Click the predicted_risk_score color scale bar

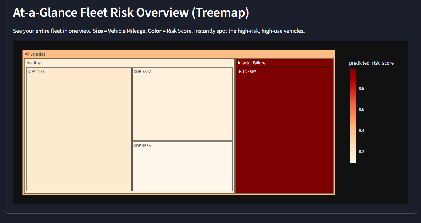tap(353, 116)
